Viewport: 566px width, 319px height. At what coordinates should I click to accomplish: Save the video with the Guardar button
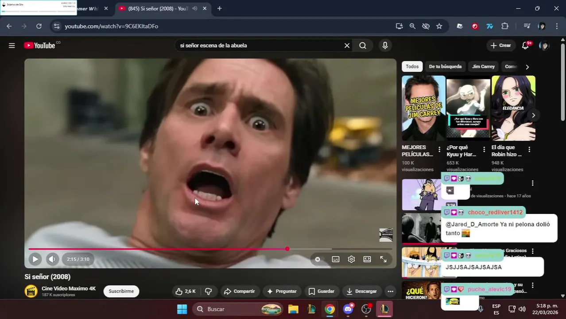(x=322, y=291)
